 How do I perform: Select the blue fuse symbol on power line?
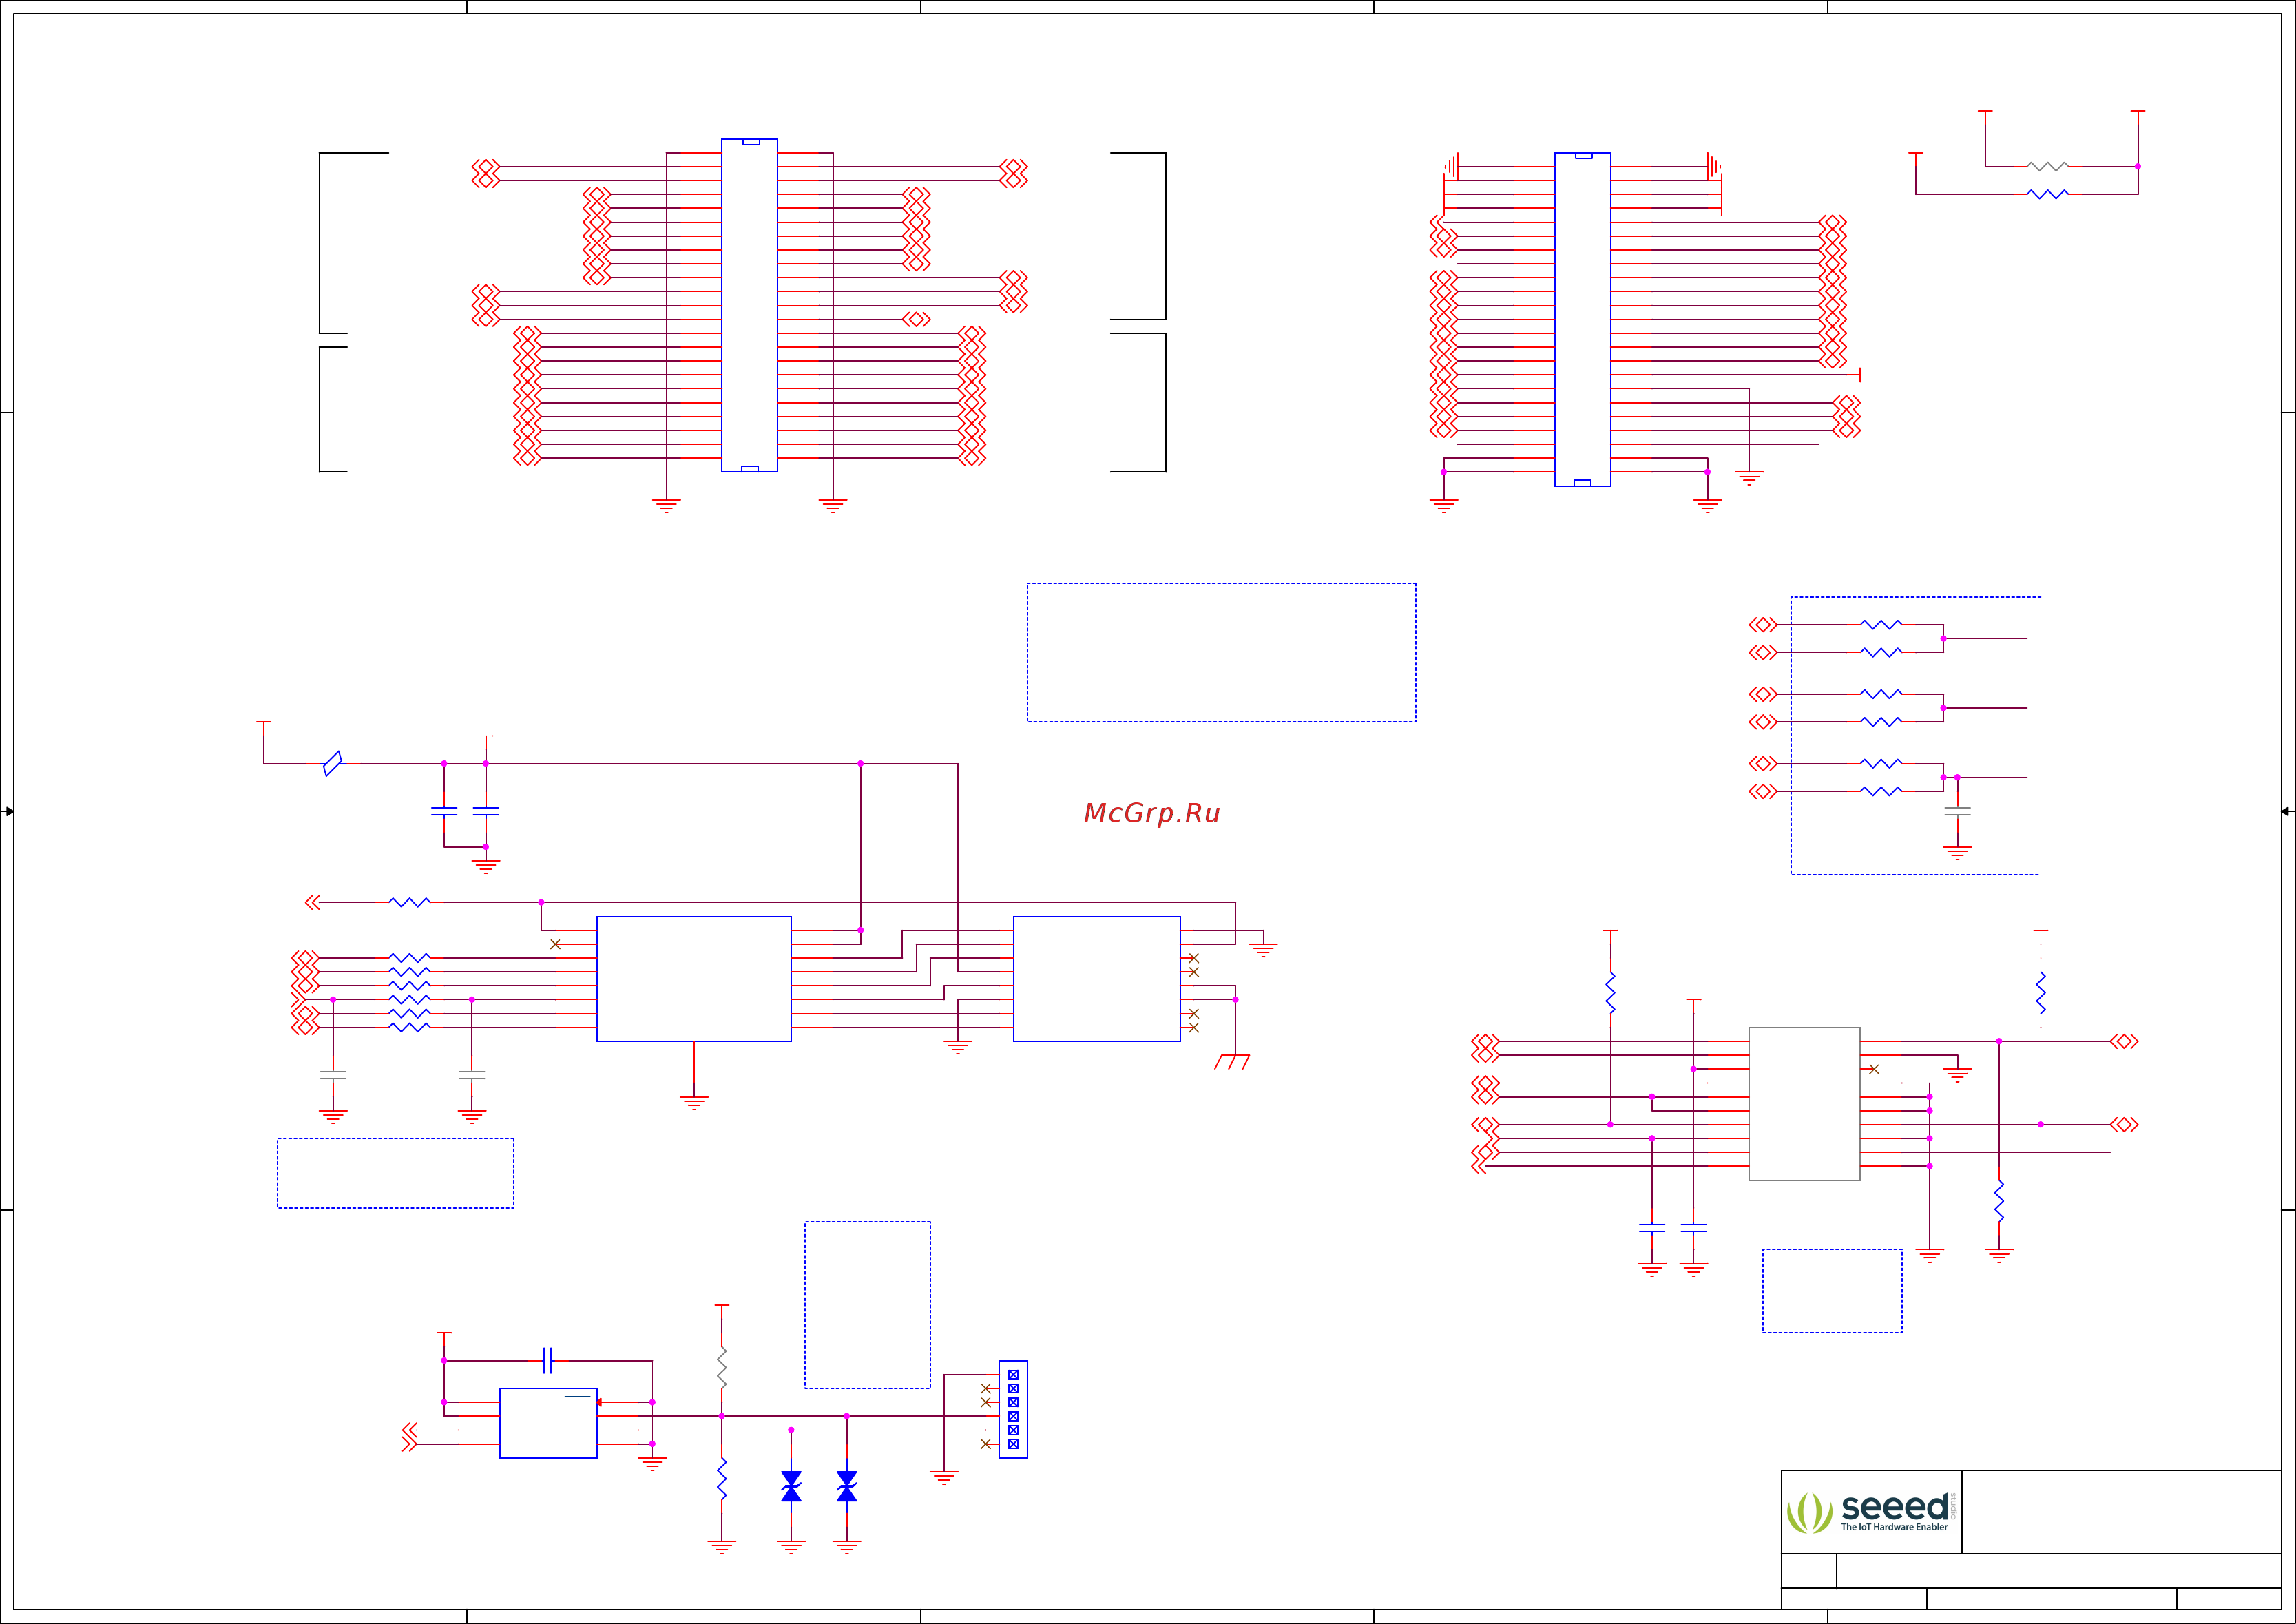click(x=333, y=763)
